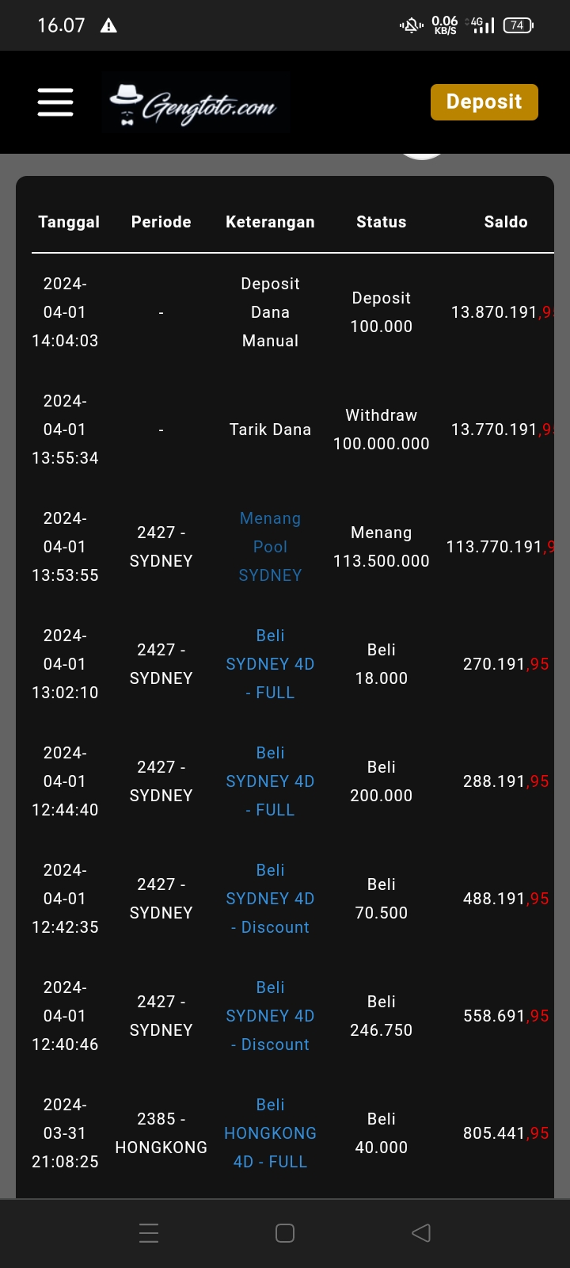Tap Android back navigation icon

(421, 1232)
